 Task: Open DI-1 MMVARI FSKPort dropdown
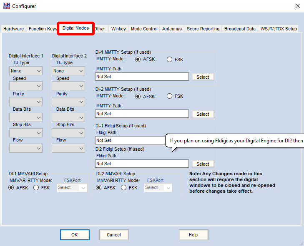pyautogui.click(x=72, y=188)
